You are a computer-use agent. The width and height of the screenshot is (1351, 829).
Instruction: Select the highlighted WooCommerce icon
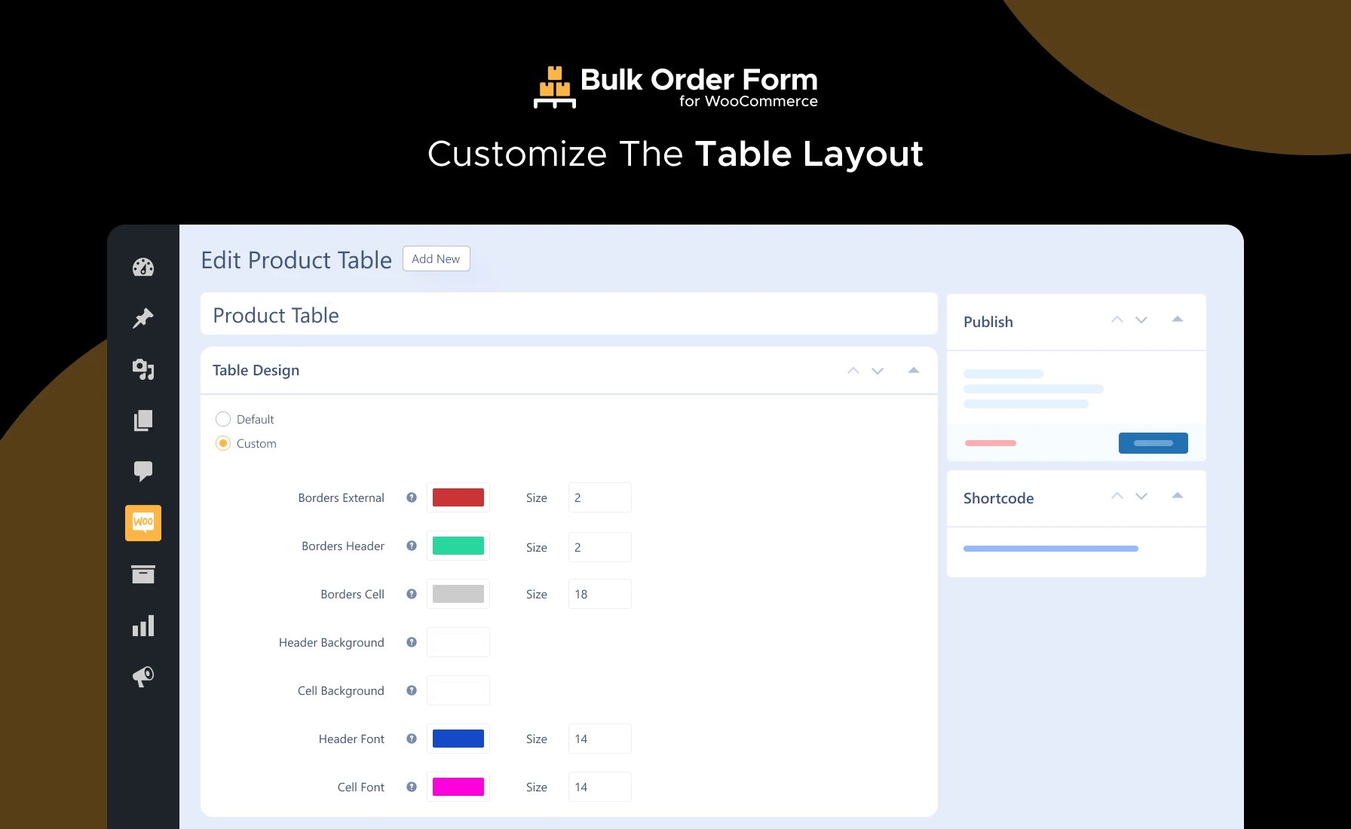(143, 522)
